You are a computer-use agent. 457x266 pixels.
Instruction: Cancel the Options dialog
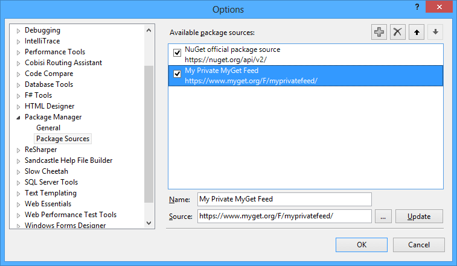(x=419, y=245)
